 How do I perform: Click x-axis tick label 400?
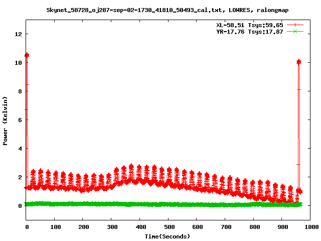pyautogui.click(x=141, y=227)
